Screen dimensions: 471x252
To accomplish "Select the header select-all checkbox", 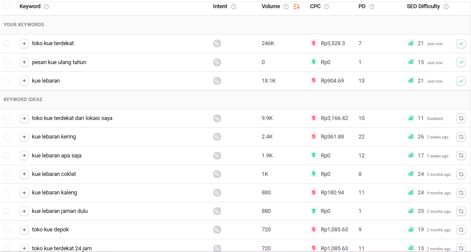I will point(7,6).
